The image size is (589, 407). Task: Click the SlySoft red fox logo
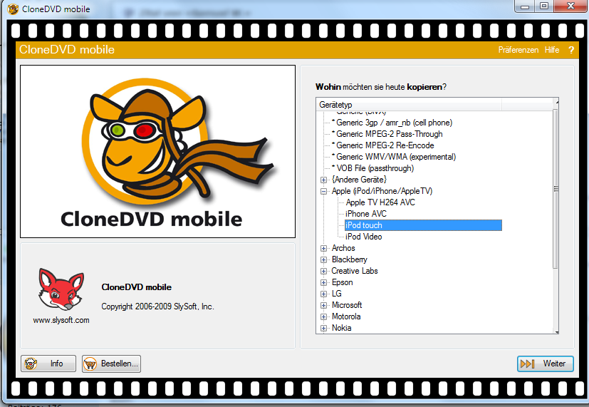tap(61, 289)
